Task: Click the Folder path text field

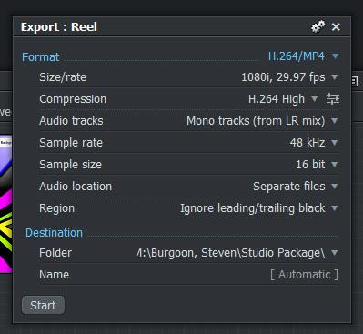Action: tap(231, 253)
